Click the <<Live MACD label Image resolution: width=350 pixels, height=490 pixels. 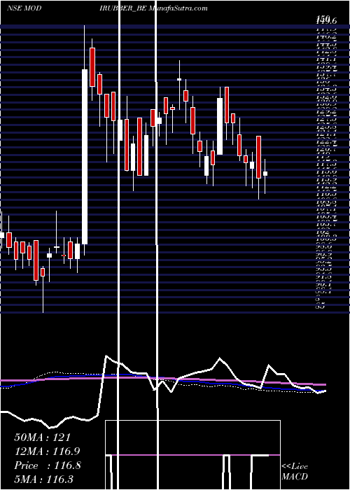pyautogui.click(x=295, y=471)
